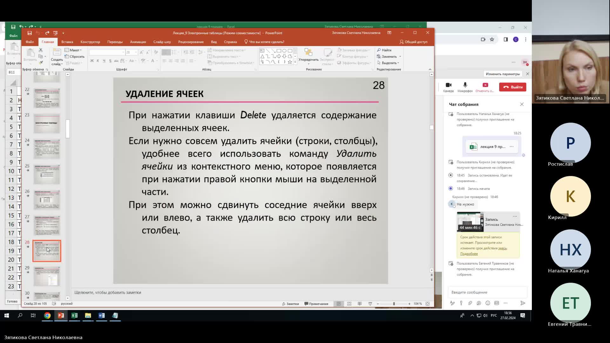Switch to the Вставка tab
The image size is (610, 343).
point(67,42)
